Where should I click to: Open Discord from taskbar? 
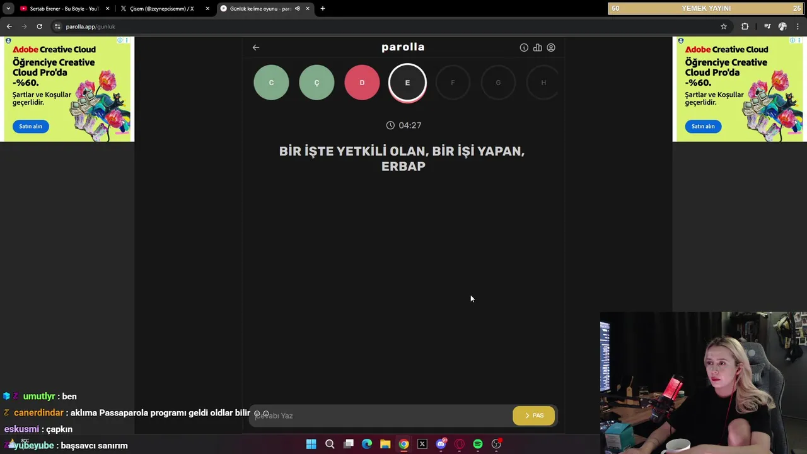pyautogui.click(x=441, y=445)
